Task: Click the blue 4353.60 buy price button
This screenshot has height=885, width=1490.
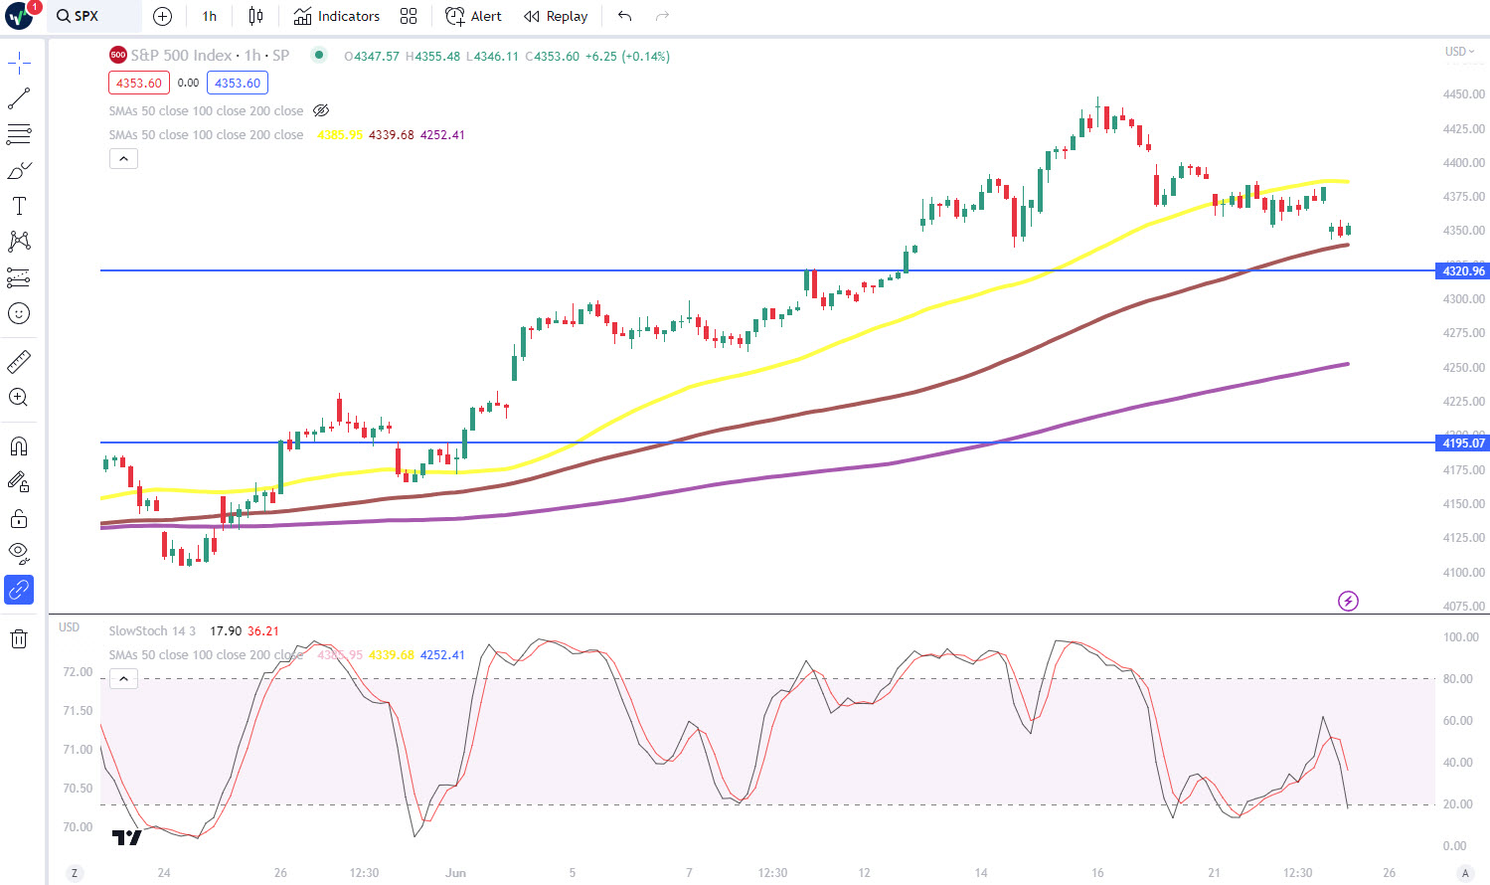Action: 238,83
